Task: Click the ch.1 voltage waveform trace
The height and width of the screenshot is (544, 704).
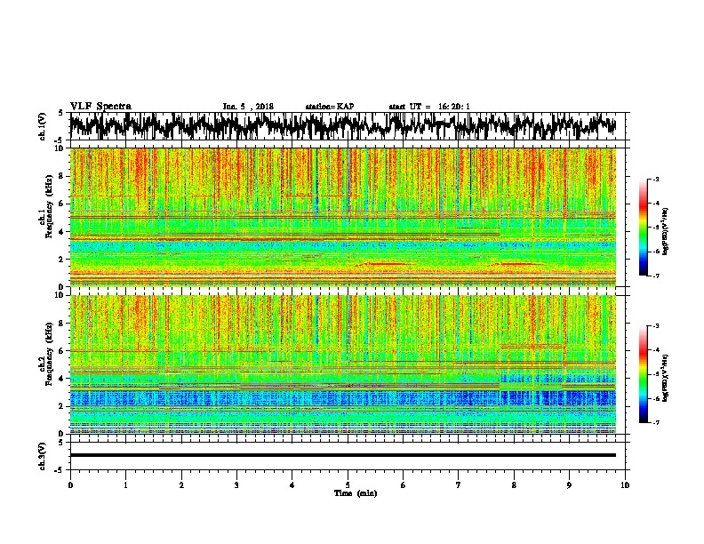Action: click(342, 125)
